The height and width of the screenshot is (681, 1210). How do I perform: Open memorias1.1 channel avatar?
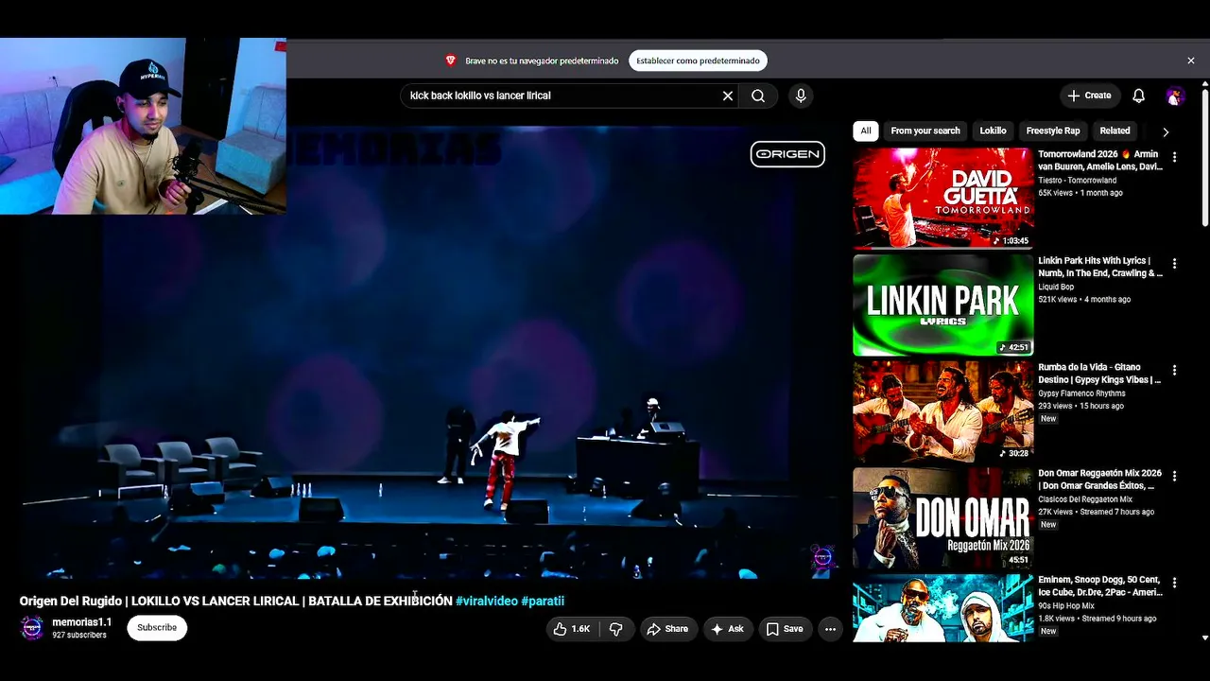click(x=32, y=628)
